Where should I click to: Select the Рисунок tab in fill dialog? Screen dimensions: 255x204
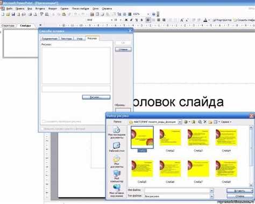click(x=92, y=38)
